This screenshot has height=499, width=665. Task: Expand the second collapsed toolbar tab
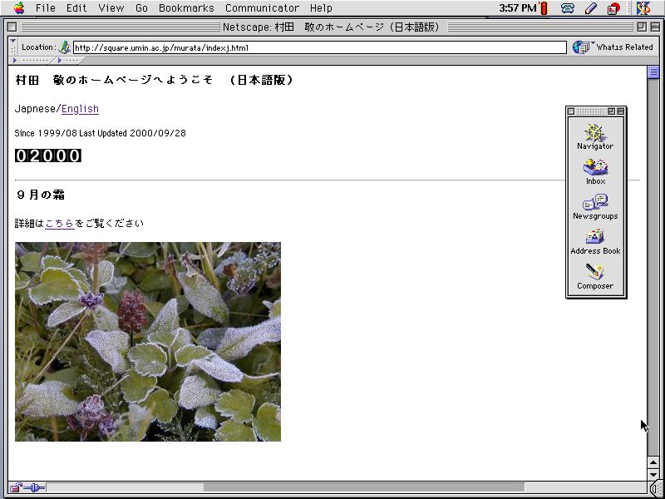coord(68,61)
